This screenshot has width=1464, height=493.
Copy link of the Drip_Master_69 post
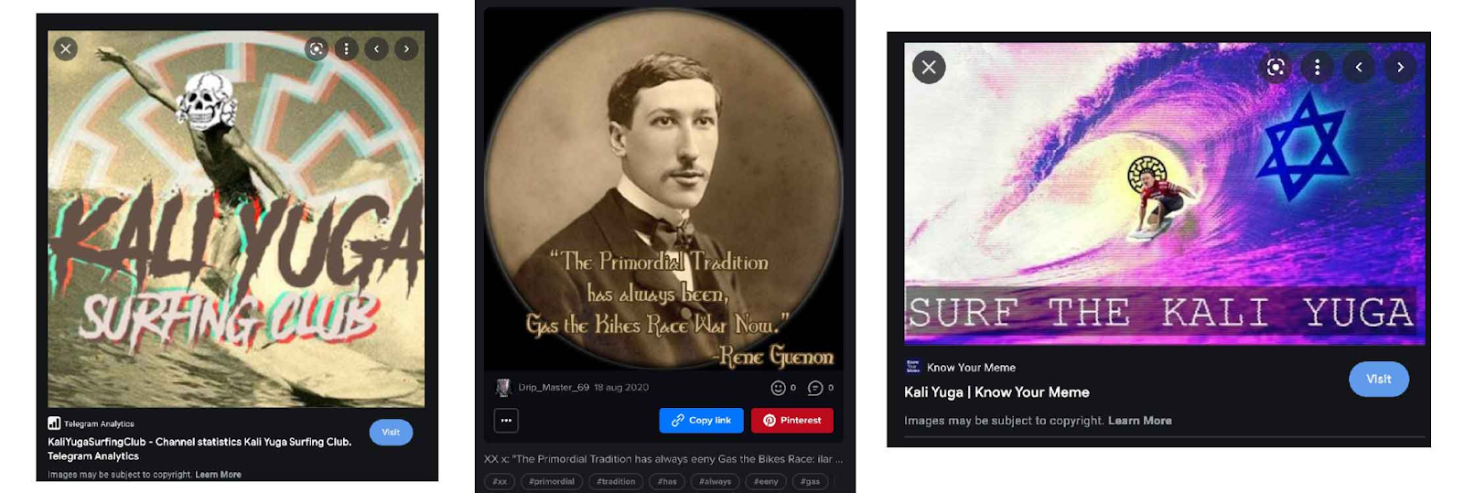(701, 421)
